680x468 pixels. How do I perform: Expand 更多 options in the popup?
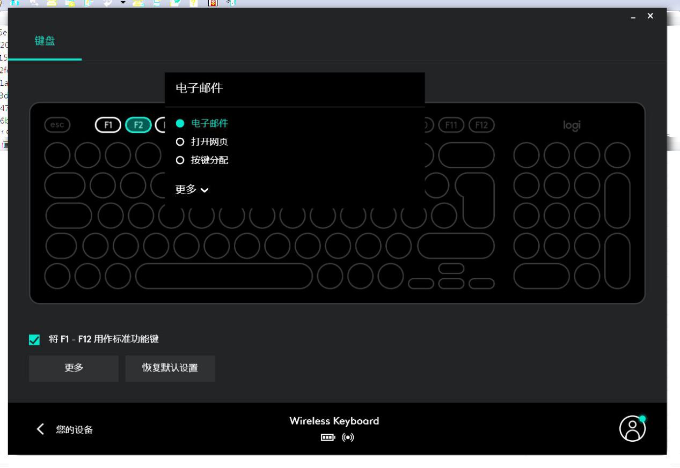192,189
